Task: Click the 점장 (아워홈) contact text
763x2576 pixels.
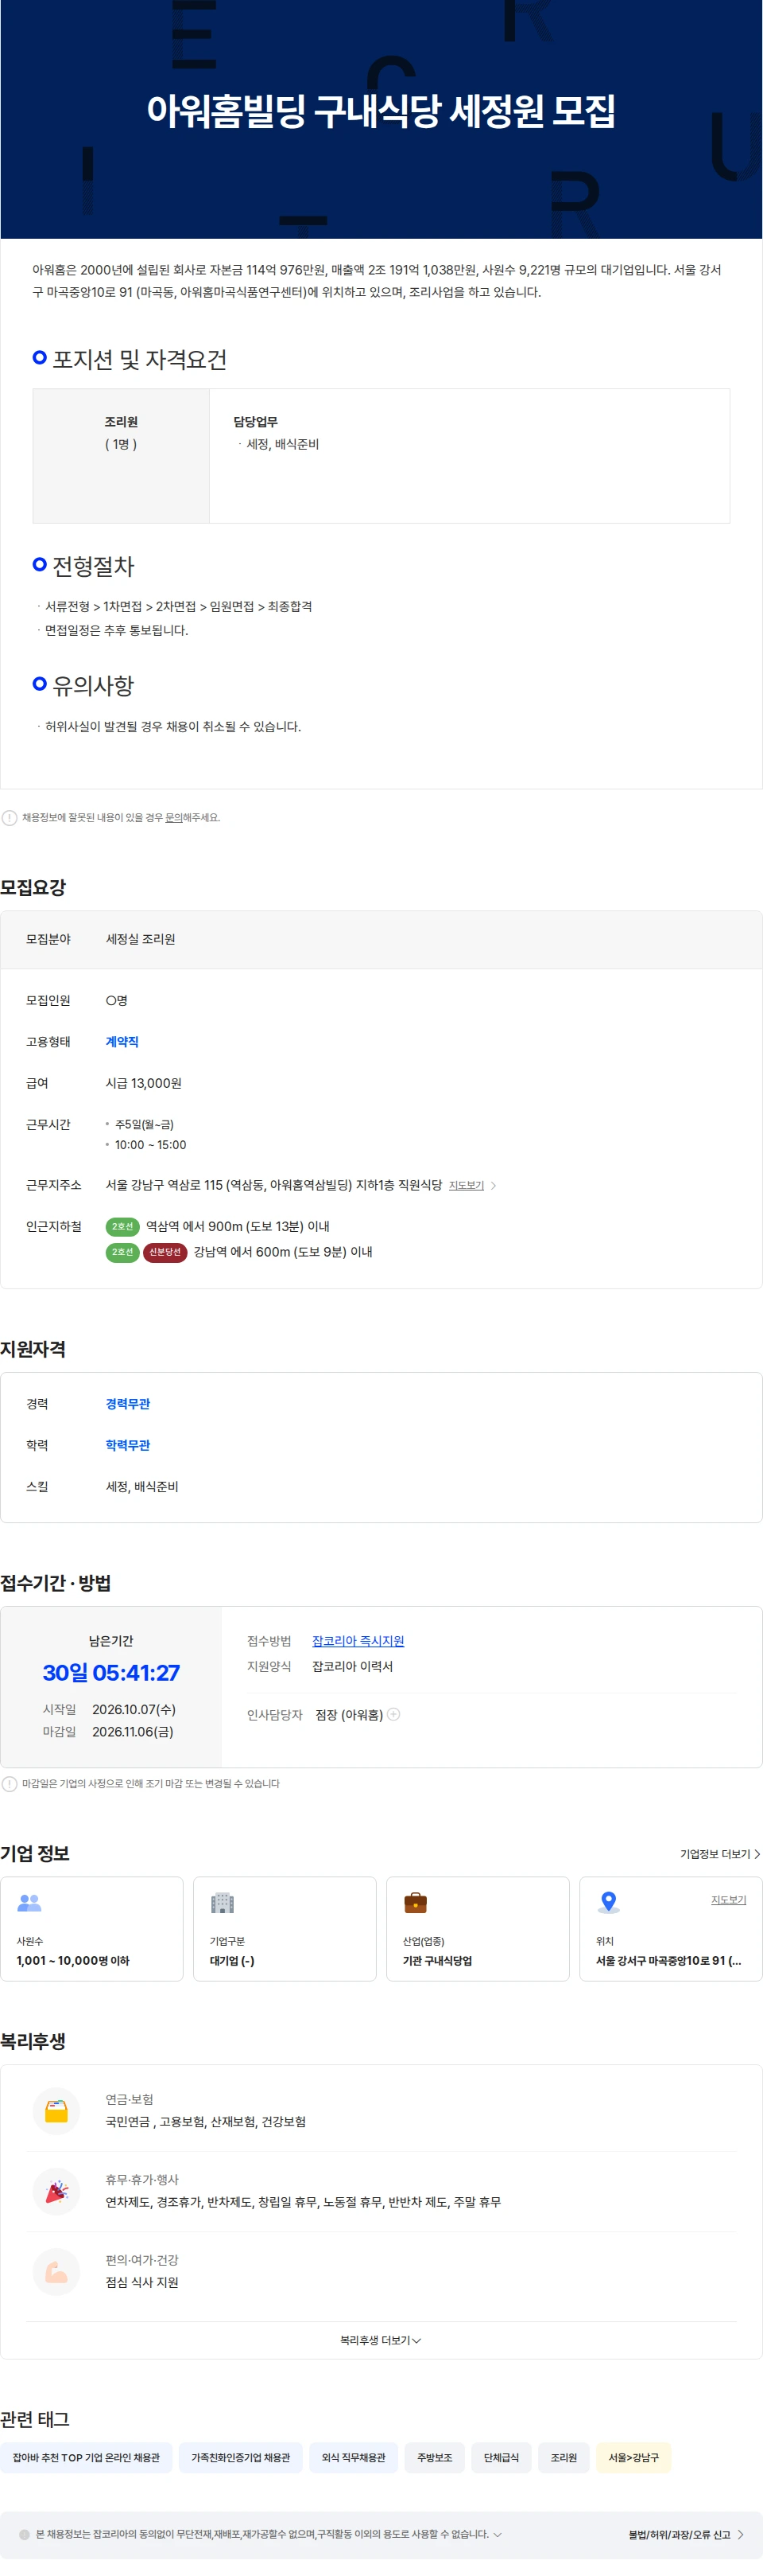Action: [349, 1714]
